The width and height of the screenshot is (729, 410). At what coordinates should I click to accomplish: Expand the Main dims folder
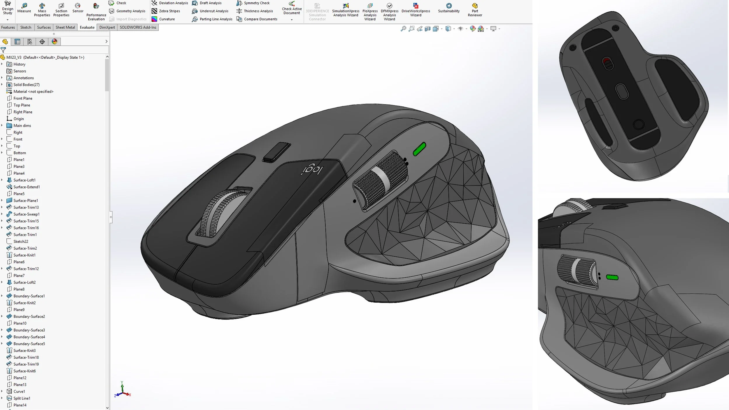pyautogui.click(x=2, y=126)
